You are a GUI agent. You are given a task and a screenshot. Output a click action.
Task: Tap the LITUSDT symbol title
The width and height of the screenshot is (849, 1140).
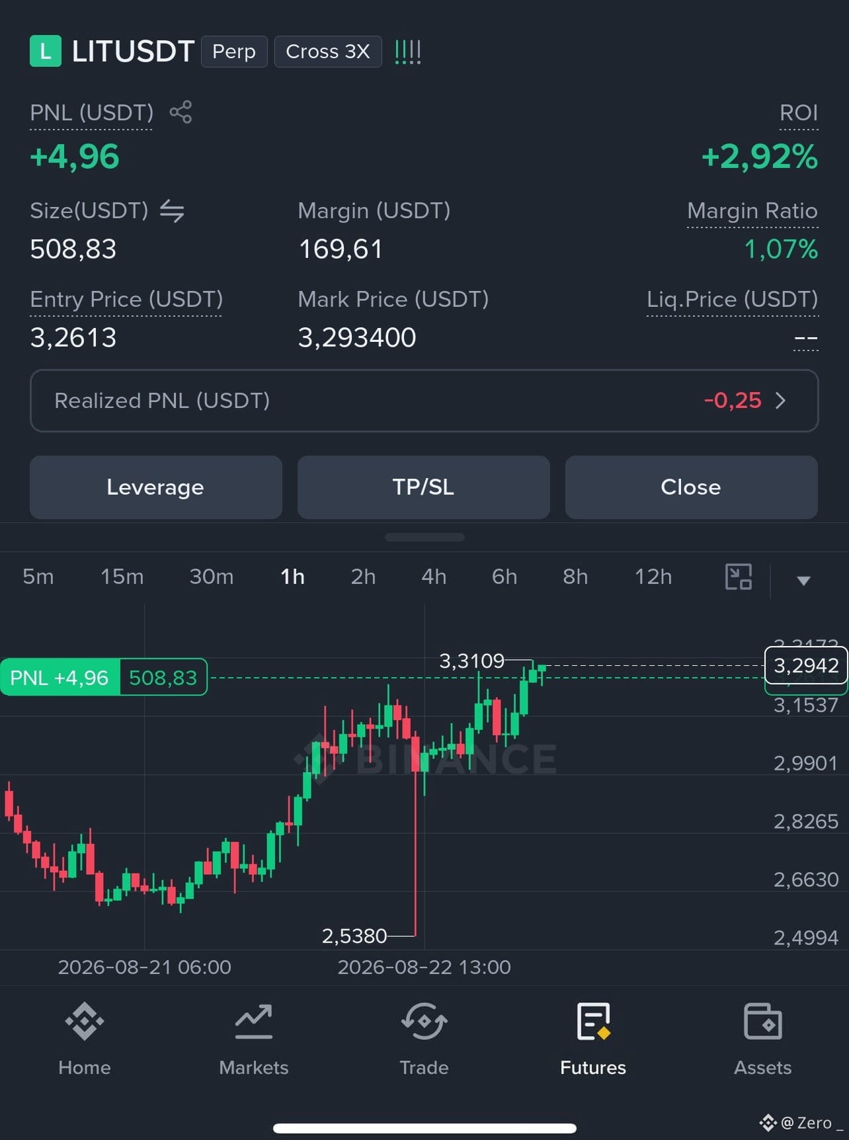(133, 52)
